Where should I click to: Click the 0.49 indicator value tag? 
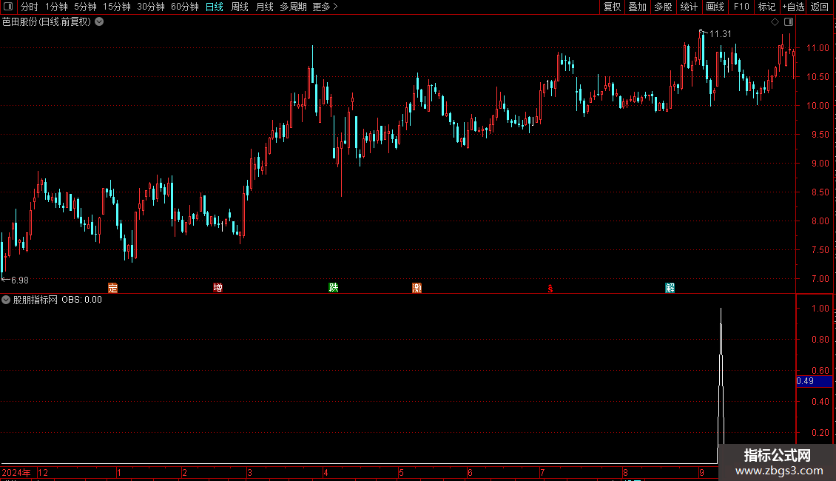(x=814, y=381)
